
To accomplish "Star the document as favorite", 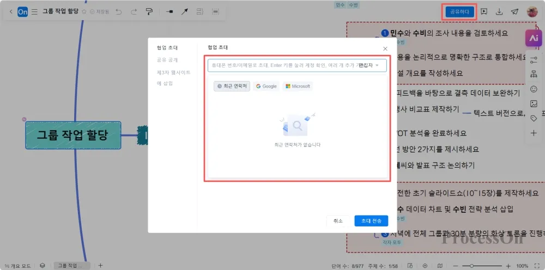I will (x=84, y=11).
